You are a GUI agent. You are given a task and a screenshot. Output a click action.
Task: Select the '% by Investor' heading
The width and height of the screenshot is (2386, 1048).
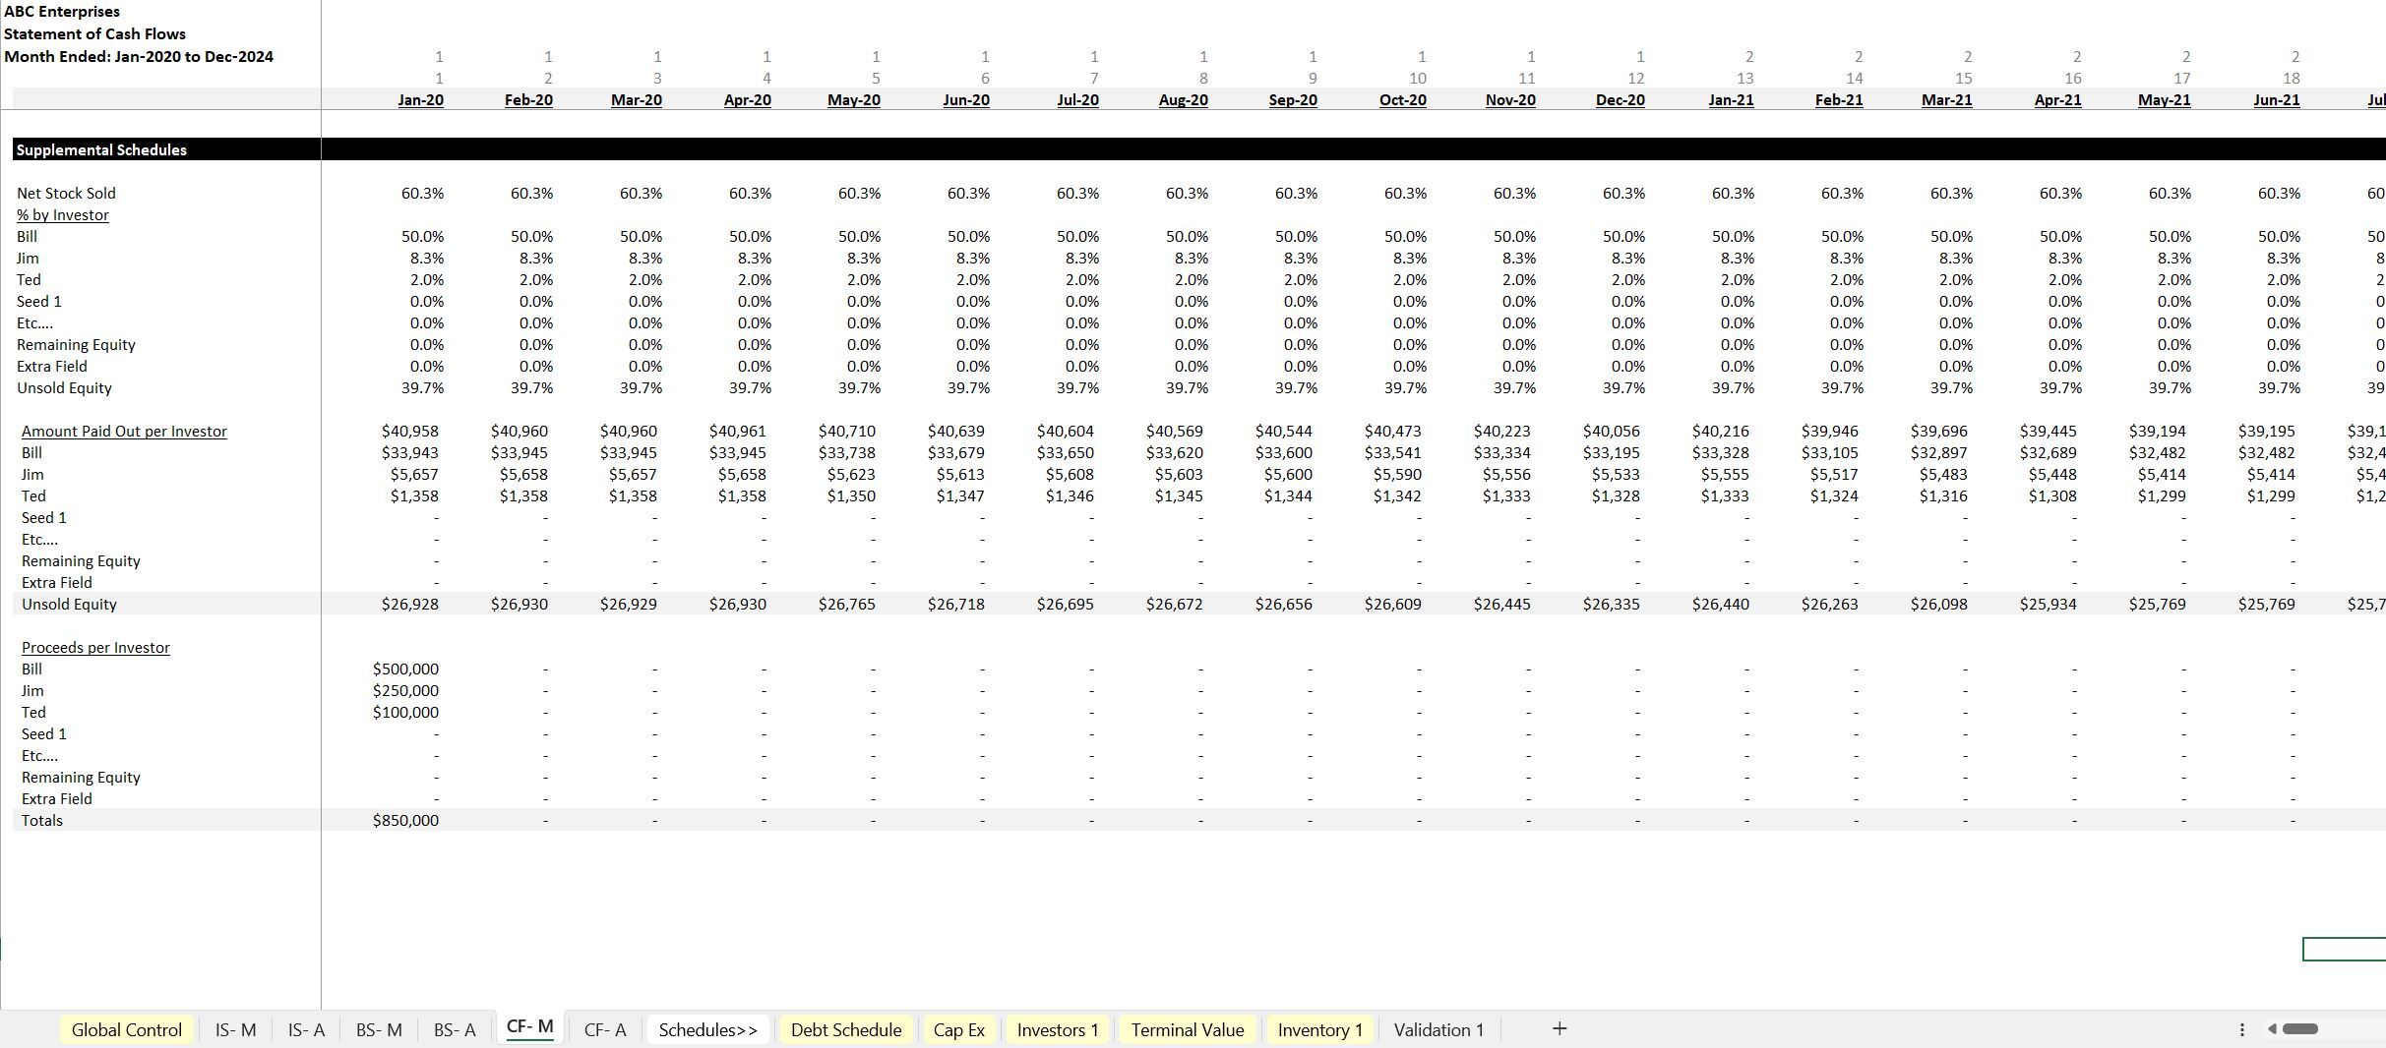tap(63, 215)
